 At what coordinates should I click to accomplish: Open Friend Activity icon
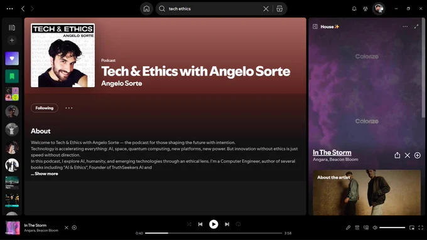point(365,9)
